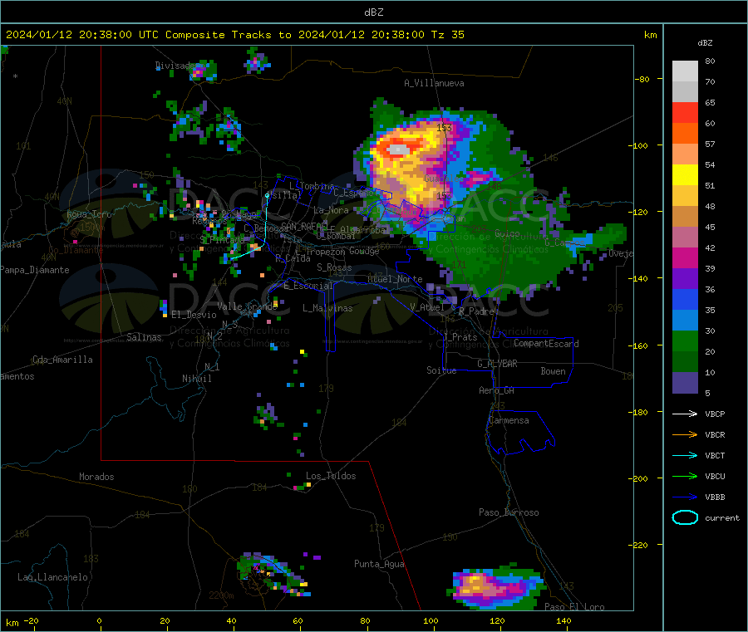
Task: Click the Lag.Llancanelo location label
Action: 52,577
